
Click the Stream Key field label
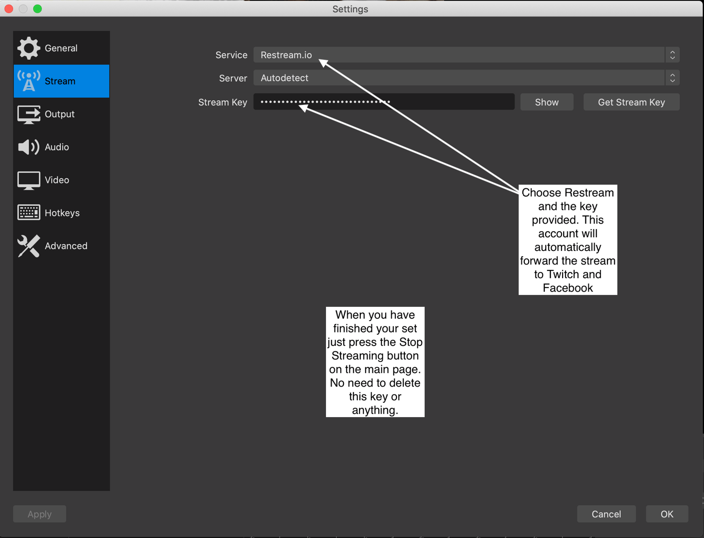pos(223,102)
